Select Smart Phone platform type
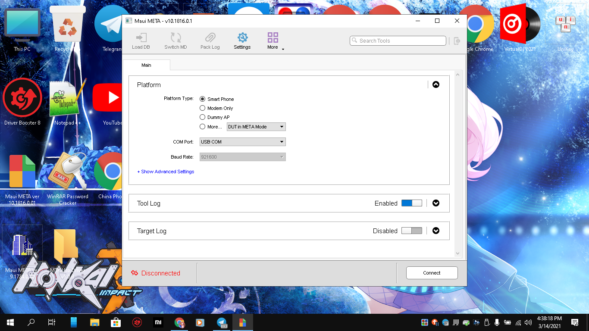589x331 pixels. [202, 99]
